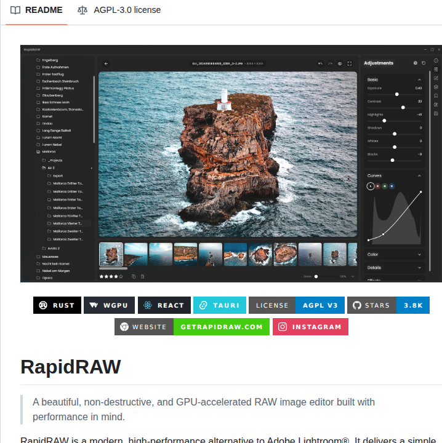
Task: Open the Instagram badge
Action: [310, 327]
